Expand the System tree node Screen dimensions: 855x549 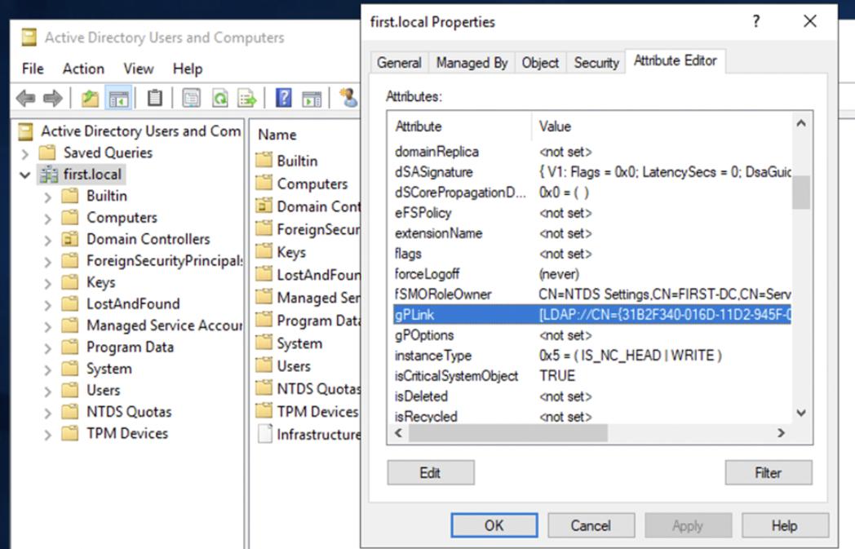pyautogui.click(x=47, y=370)
